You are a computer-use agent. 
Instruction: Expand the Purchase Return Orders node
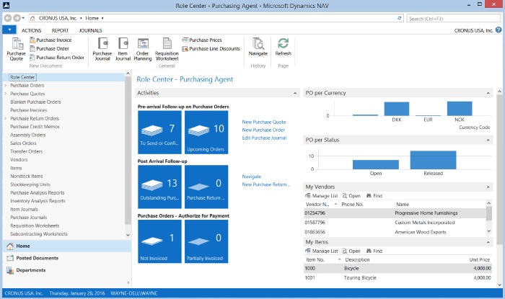tap(6, 118)
